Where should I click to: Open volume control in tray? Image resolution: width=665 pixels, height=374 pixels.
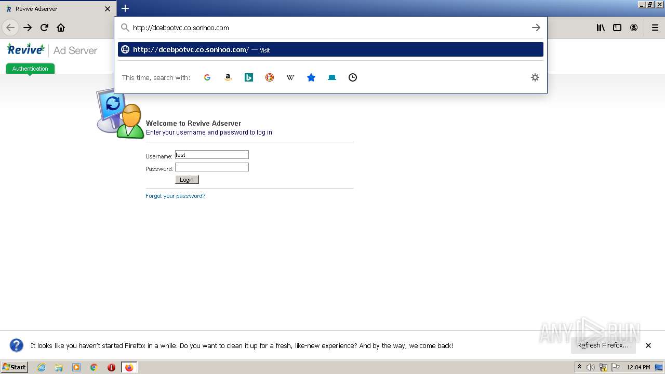[x=591, y=367]
